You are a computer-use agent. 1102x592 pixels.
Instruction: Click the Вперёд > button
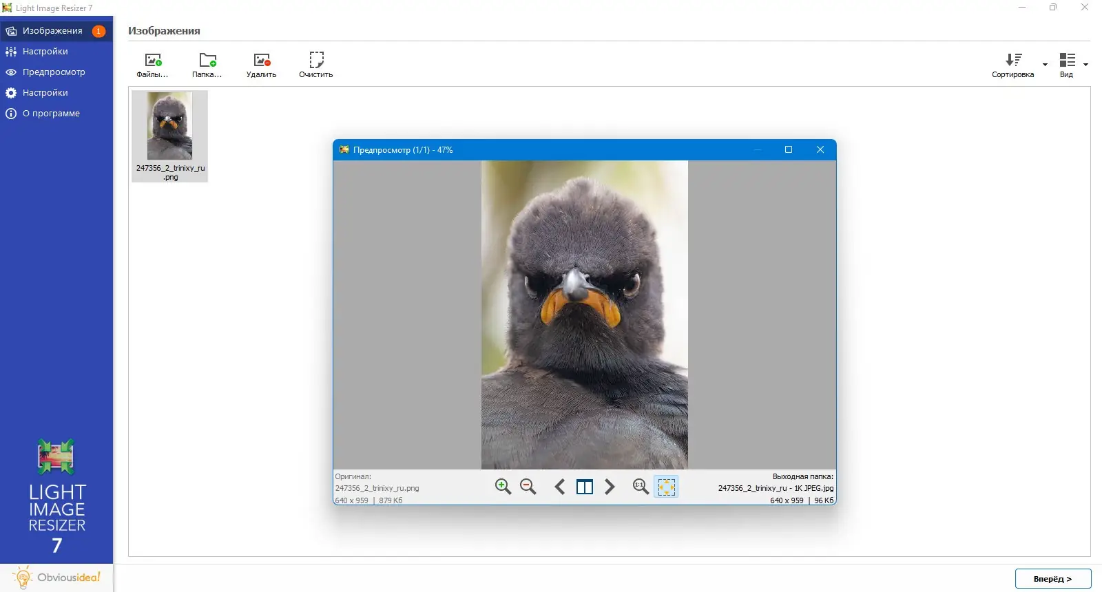1053,579
